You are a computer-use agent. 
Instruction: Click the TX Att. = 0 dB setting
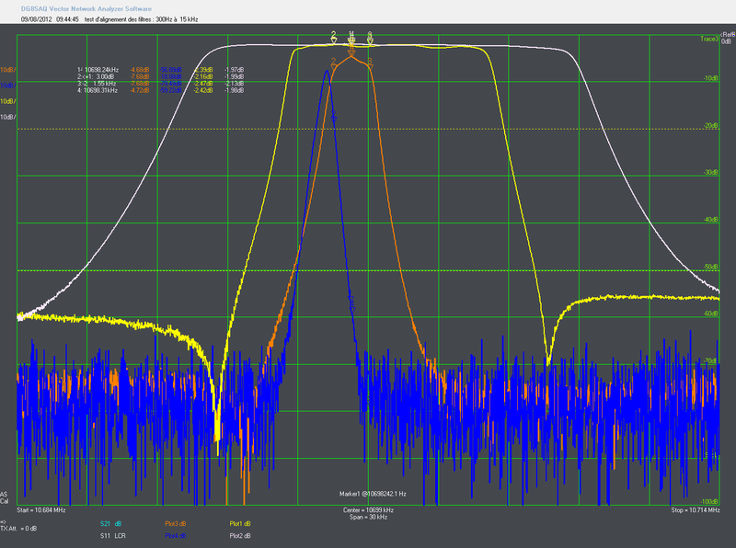(x=18, y=528)
